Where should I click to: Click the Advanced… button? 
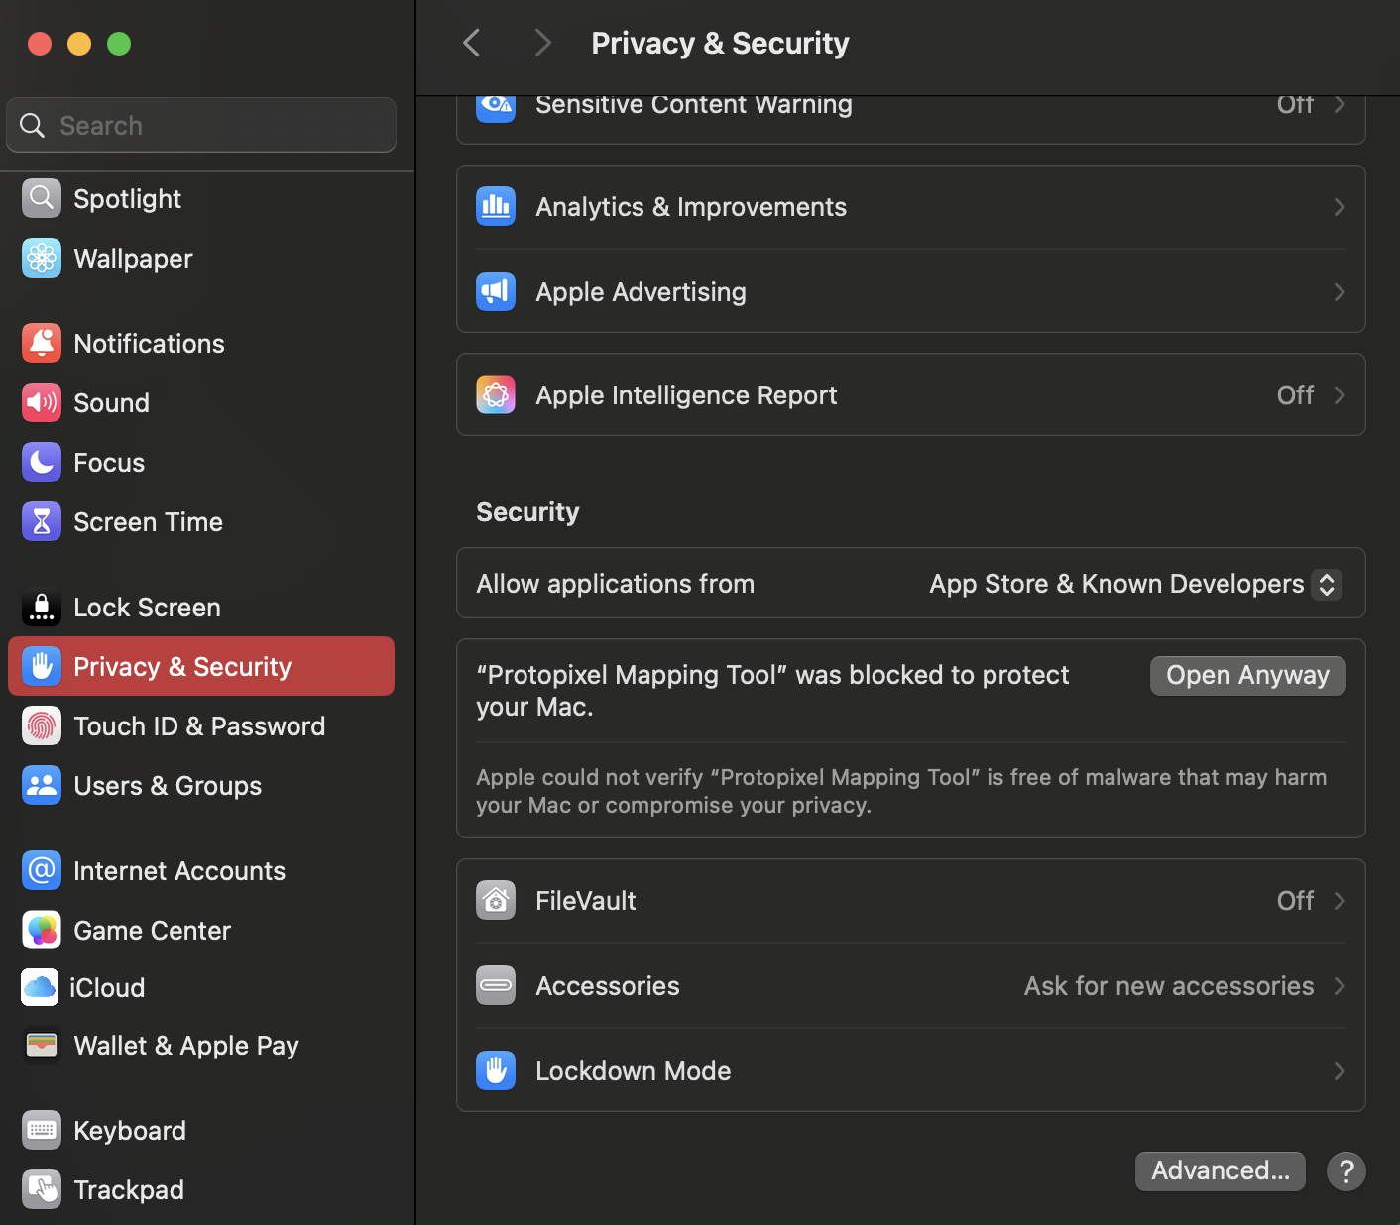click(x=1221, y=1171)
